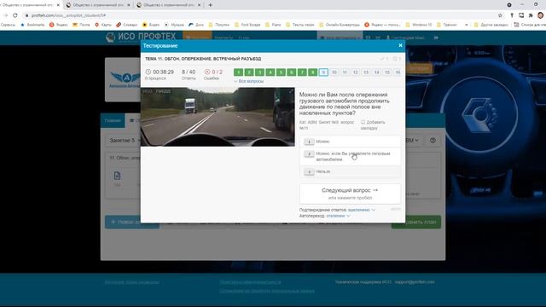The width and height of the screenshot is (546, 307).
Task: Go to question 3 in the question strip
Action: [259, 72]
